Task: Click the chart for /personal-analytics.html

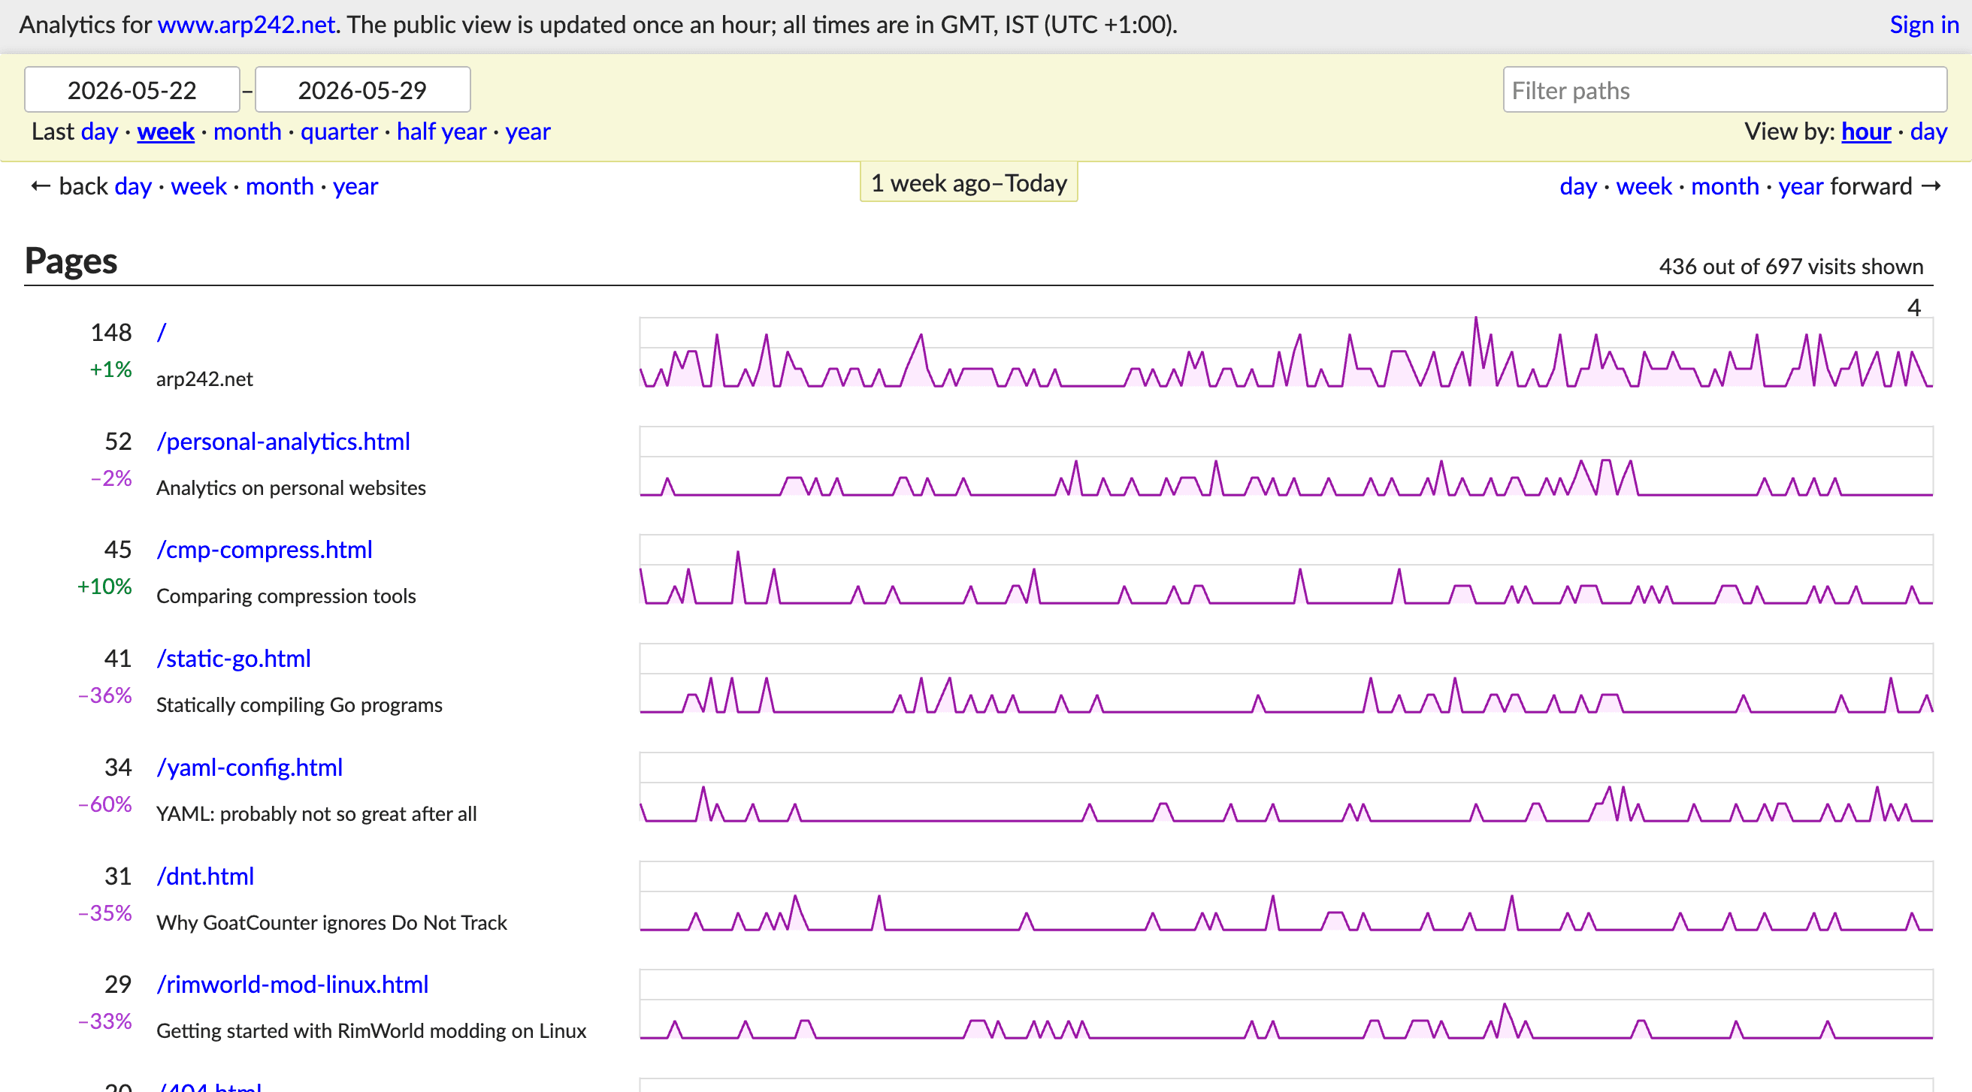Action: (1286, 461)
